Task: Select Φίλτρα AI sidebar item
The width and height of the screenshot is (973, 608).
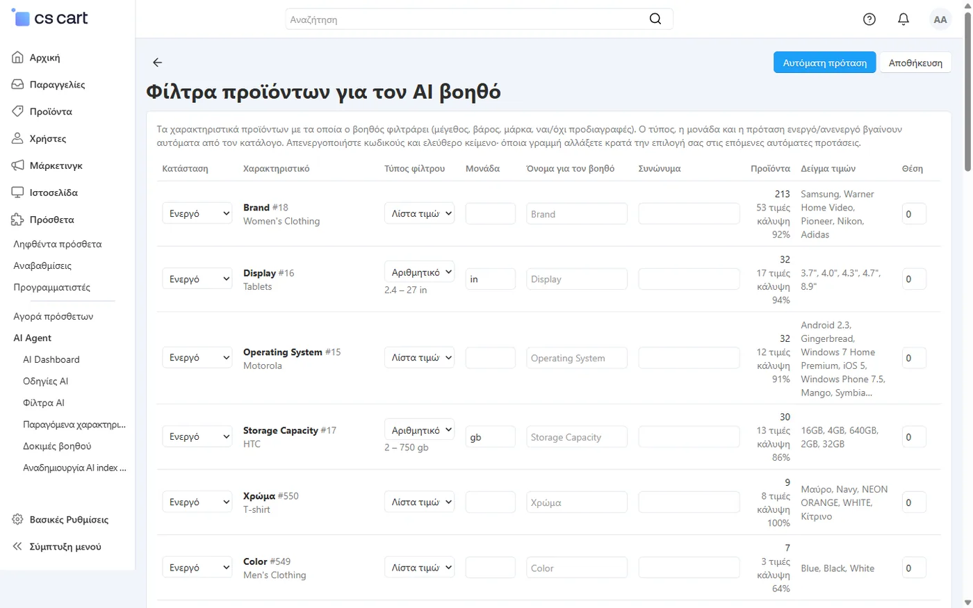Action: [x=44, y=402]
